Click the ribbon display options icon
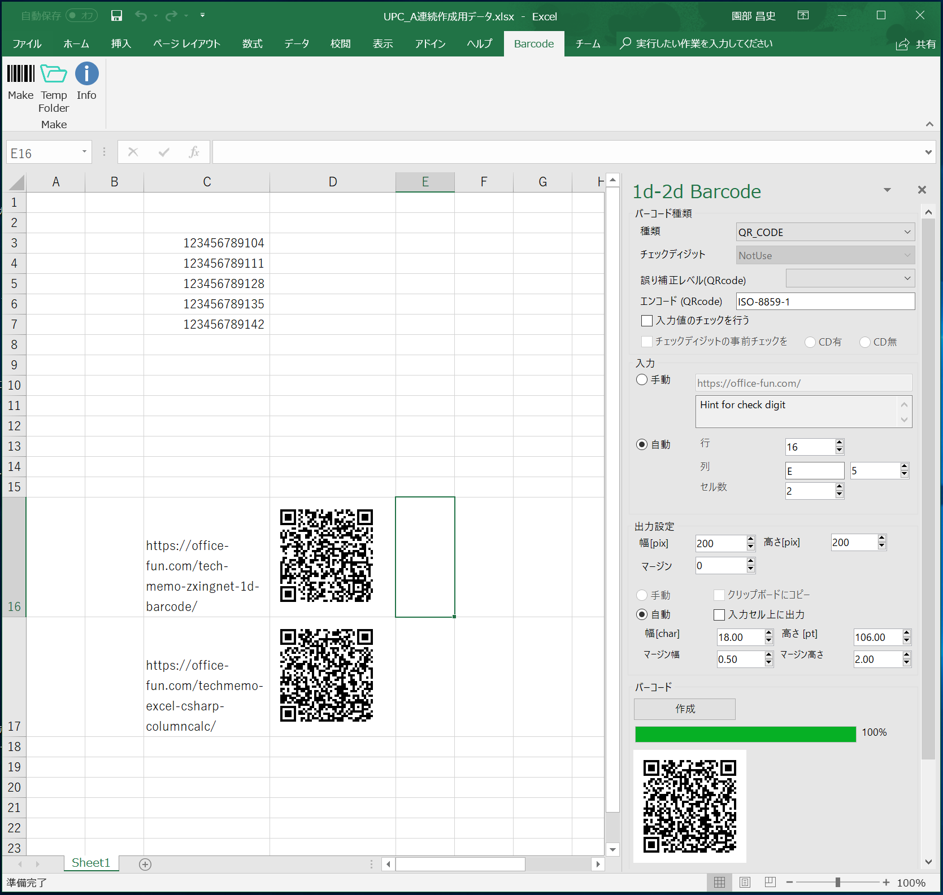 pos(803,16)
